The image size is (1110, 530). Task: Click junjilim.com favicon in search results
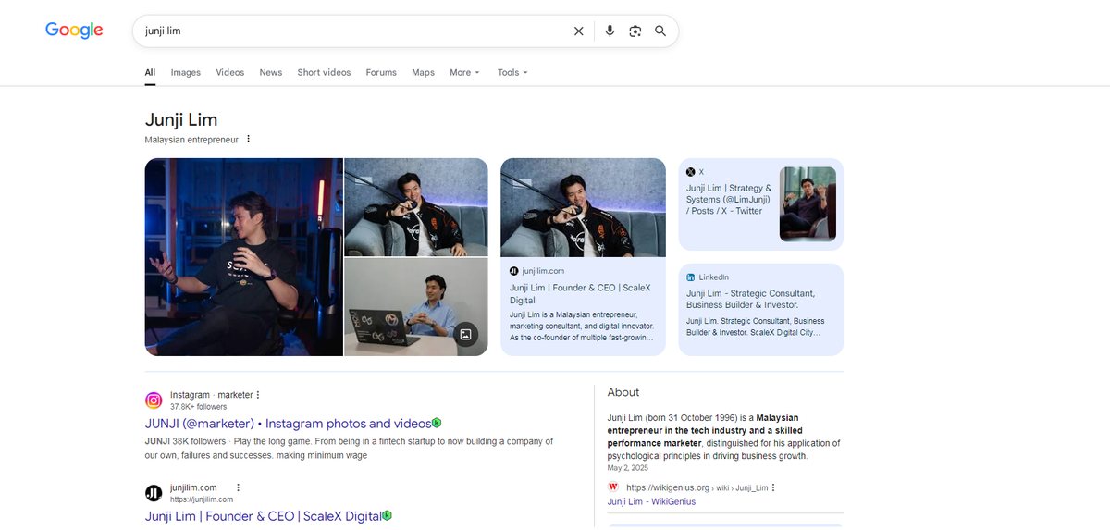tap(154, 493)
